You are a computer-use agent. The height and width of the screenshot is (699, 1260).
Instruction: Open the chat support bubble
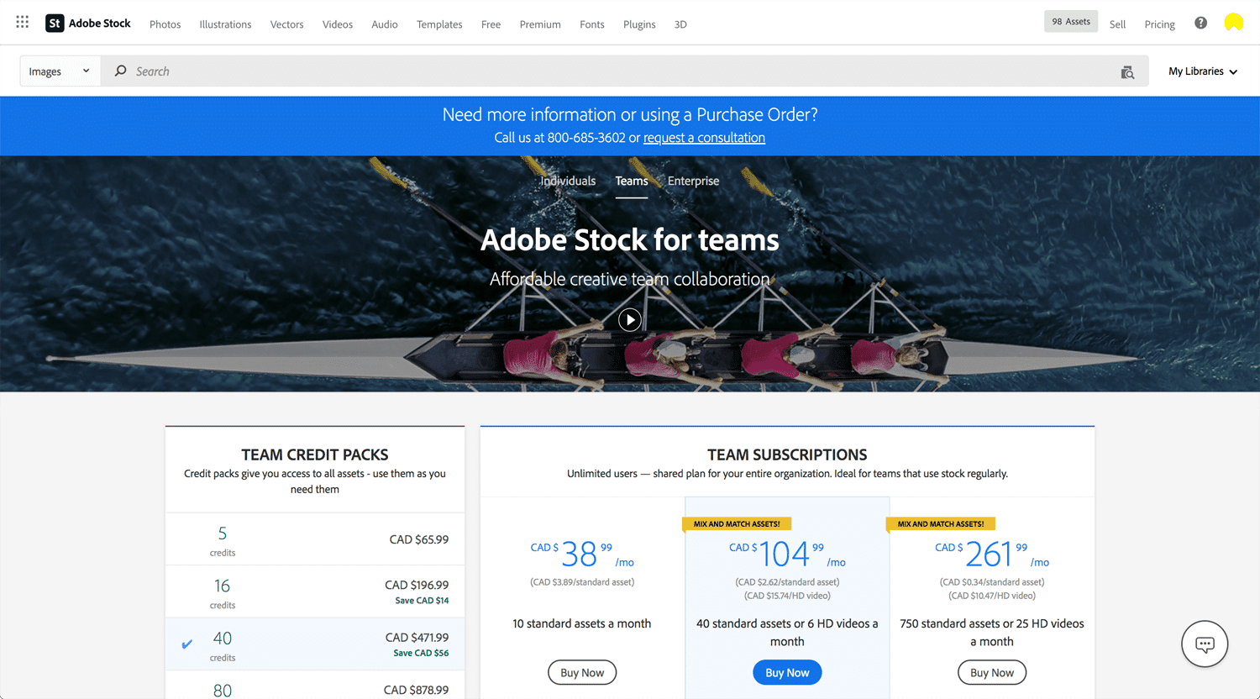[1205, 644]
